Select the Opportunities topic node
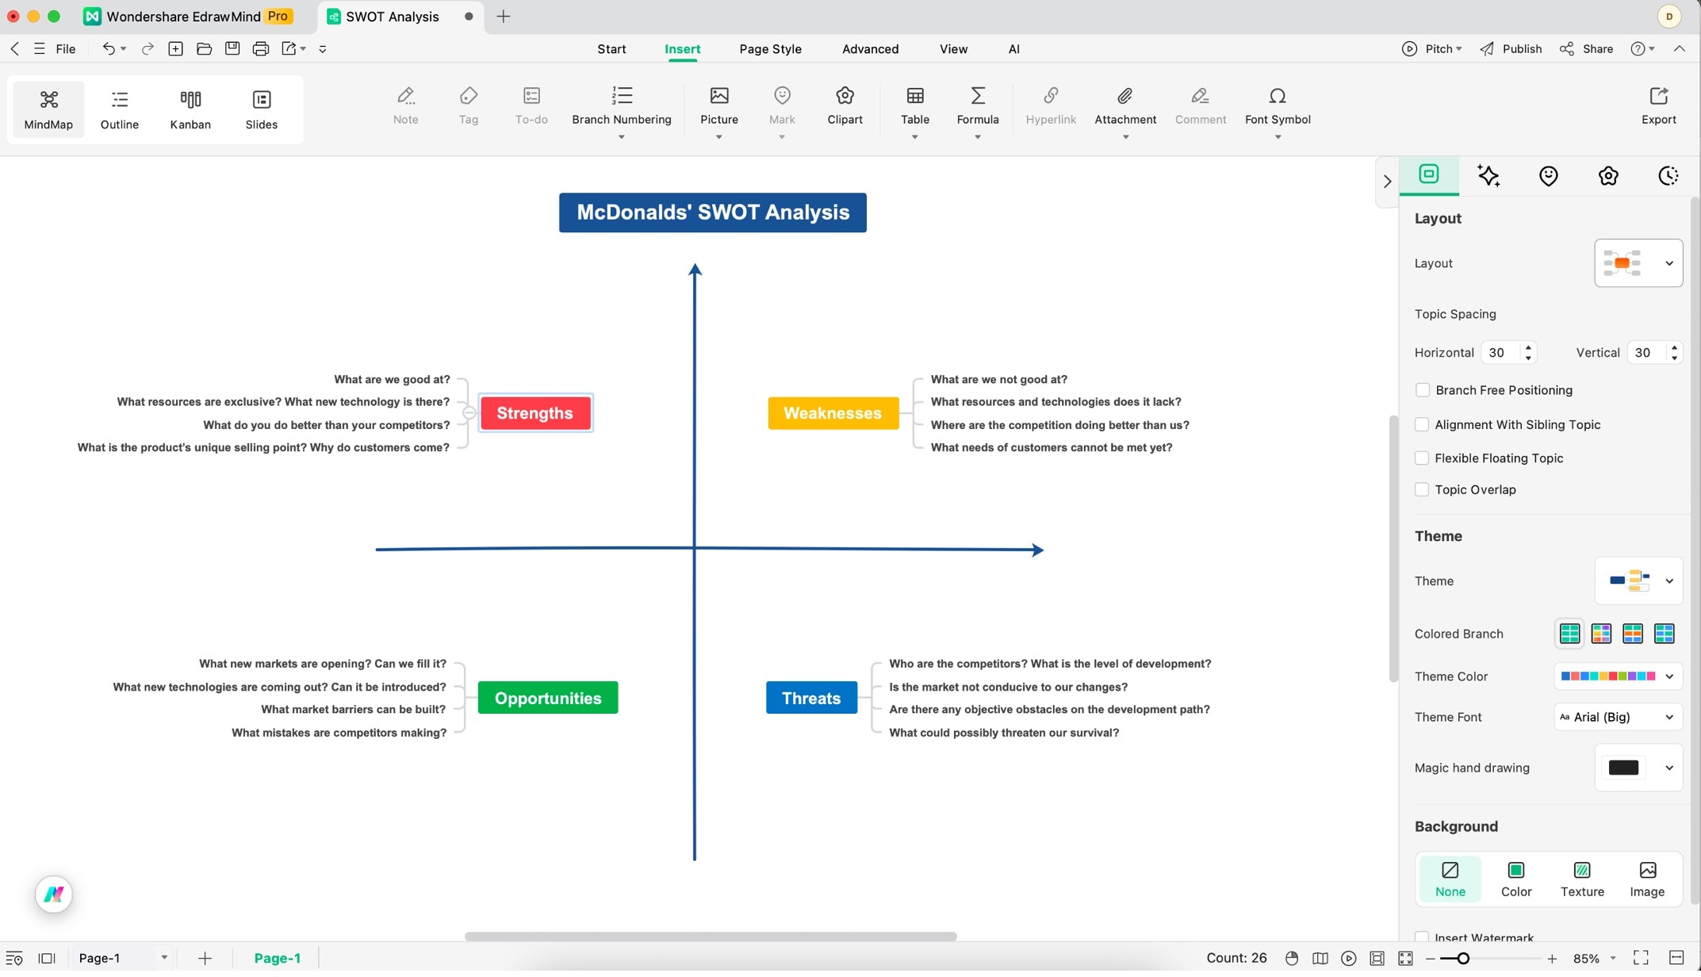The width and height of the screenshot is (1701, 977). [548, 698]
